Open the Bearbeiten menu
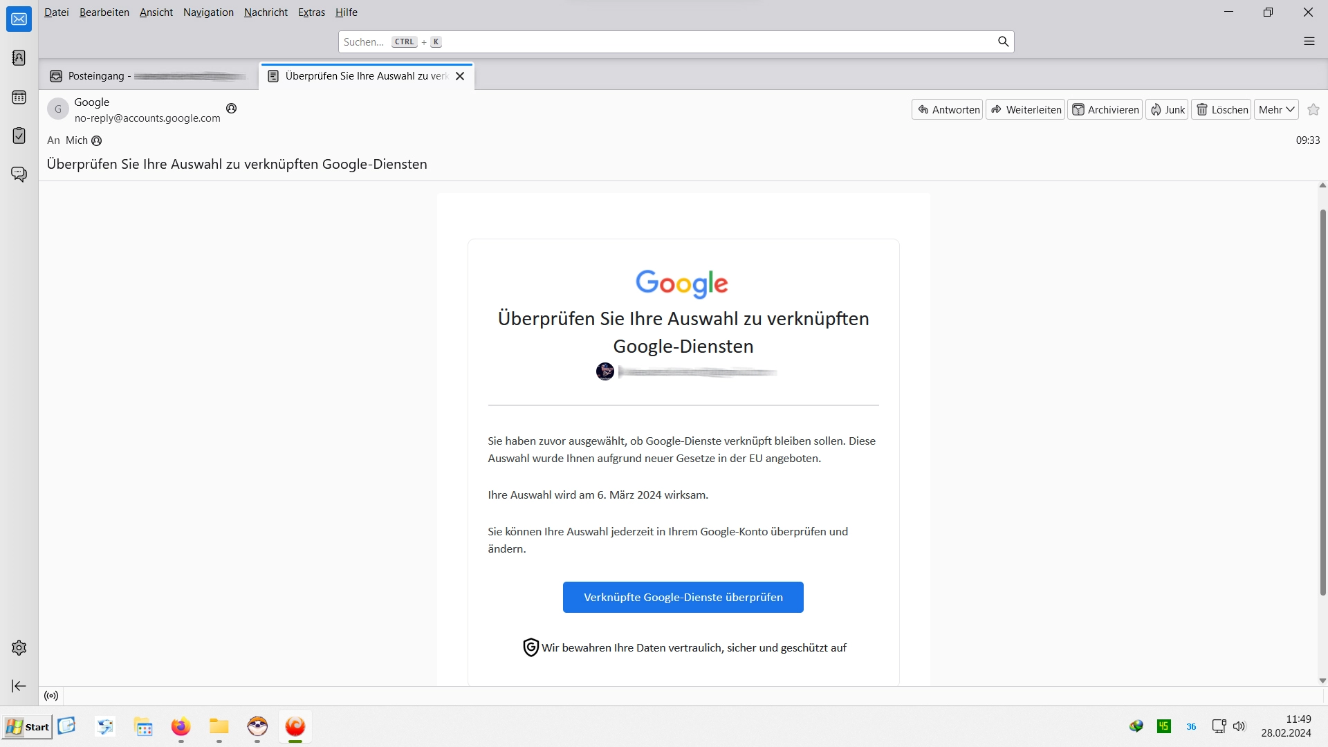 [x=104, y=12]
